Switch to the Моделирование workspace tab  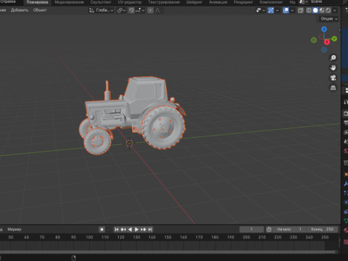tap(70, 2)
